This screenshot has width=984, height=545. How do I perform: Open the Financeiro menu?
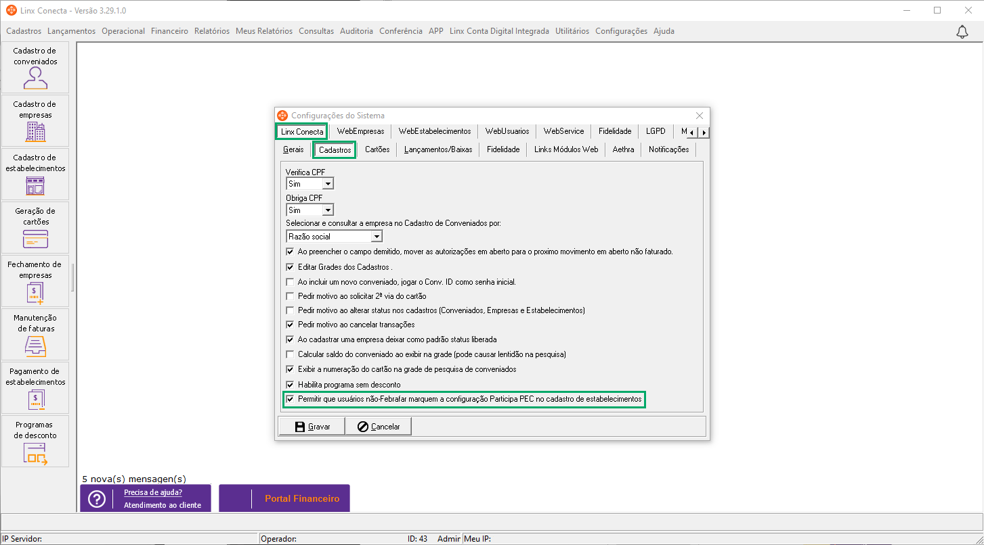click(170, 31)
